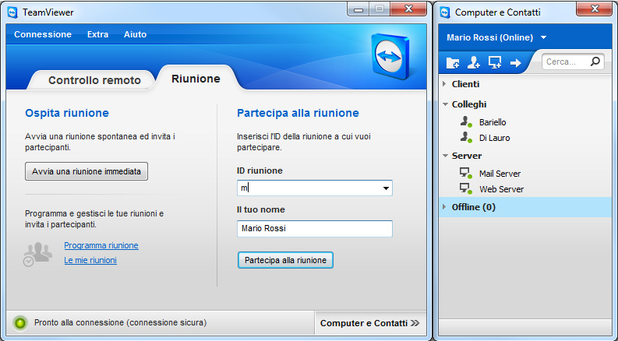Click the search magnifier icon

(595, 62)
